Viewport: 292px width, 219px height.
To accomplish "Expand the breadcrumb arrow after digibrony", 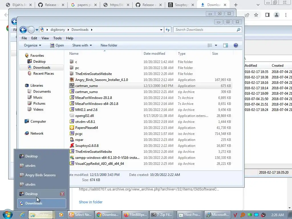I will coord(68,30).
